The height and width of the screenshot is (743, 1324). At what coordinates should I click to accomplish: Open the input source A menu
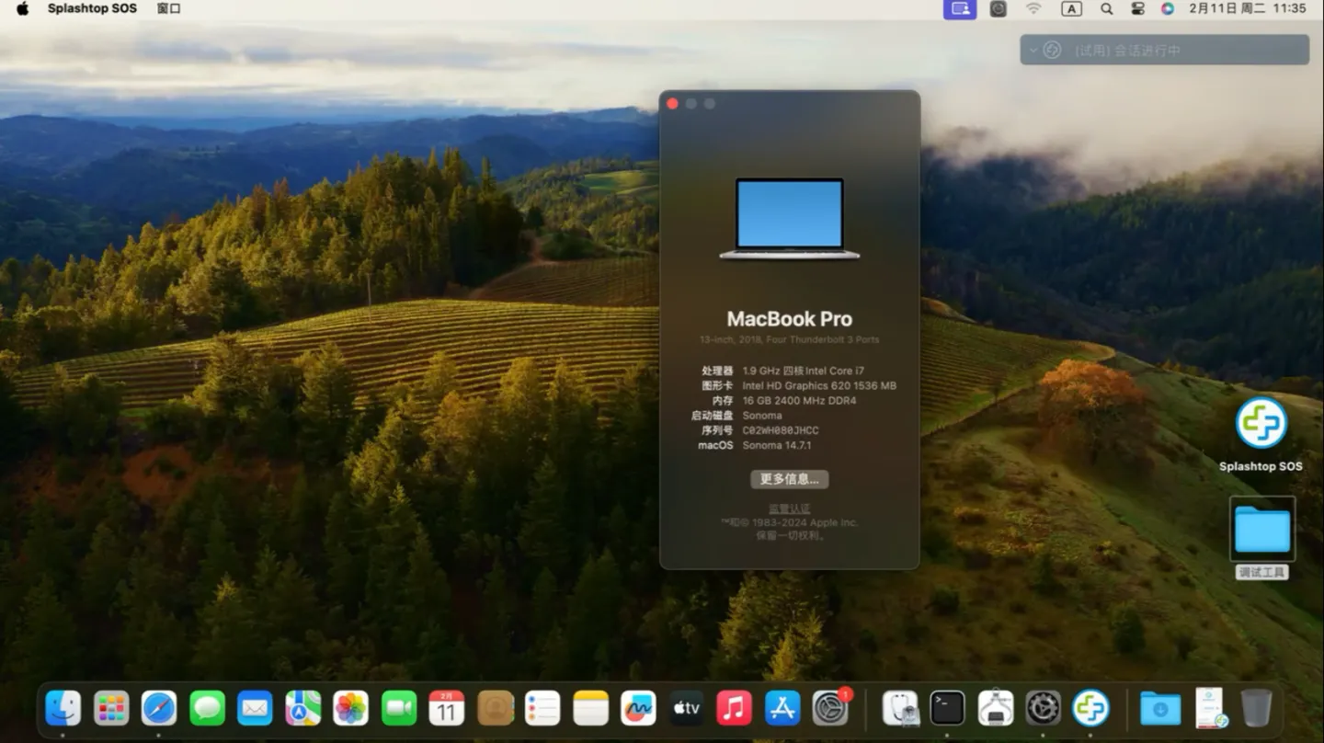pos(1071,8)
